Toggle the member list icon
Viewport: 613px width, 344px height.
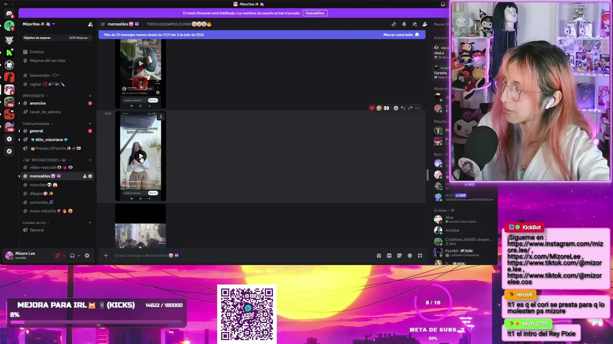(425, 24)
